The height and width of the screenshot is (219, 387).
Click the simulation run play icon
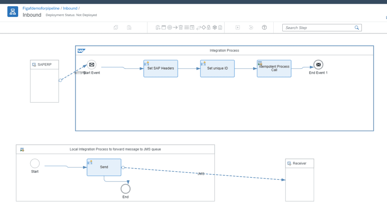click(238, 27)
